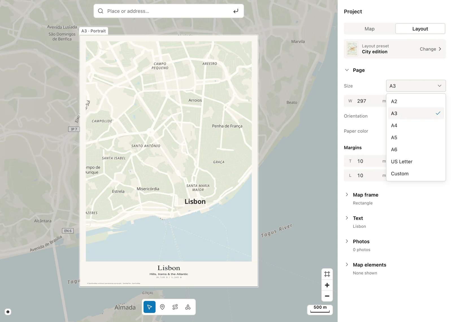This screenshot has height=322, width=452.
Task: Select the location pin marker tool
Action: tap(162, 307)
